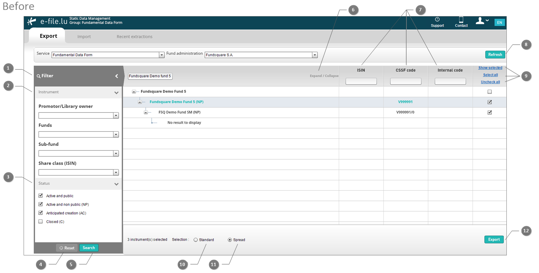Uncheck the Active and public checkbox
The image size is (539, 273).
tap(40, 196)
